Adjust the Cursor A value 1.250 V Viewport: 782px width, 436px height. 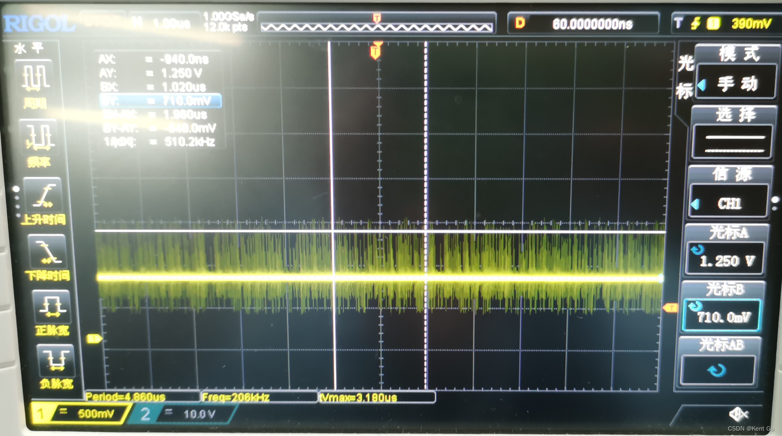[726, 259]
